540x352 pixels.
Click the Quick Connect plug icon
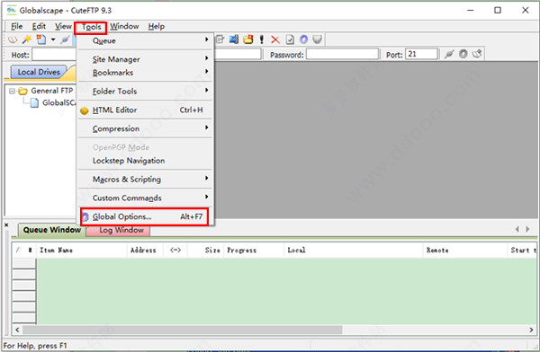pos(449,54)
